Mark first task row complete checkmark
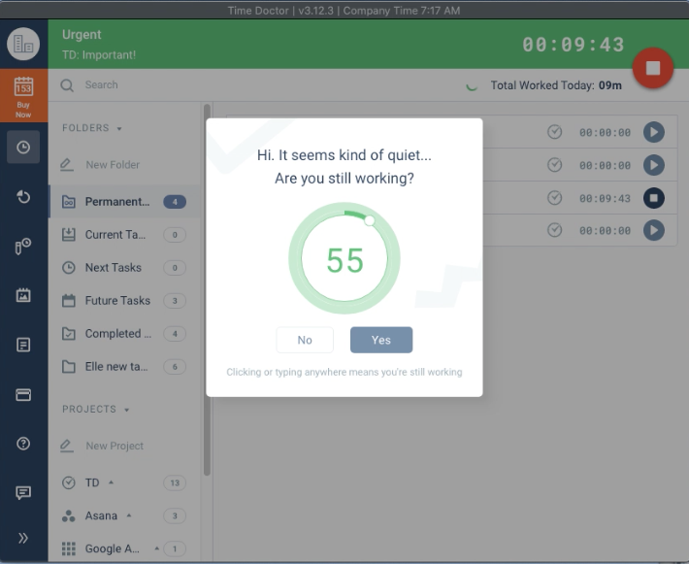Screen dimensions: 689x564 click(x=554, y=132)
